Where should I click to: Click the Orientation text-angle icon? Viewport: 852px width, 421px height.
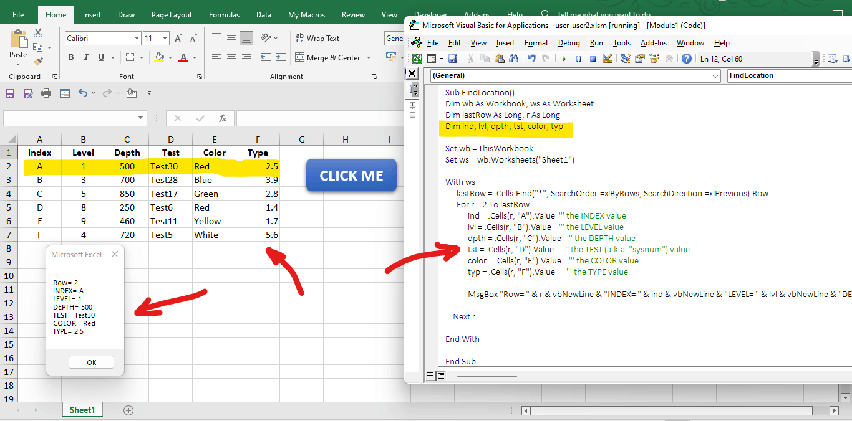(x=266, y=38)
